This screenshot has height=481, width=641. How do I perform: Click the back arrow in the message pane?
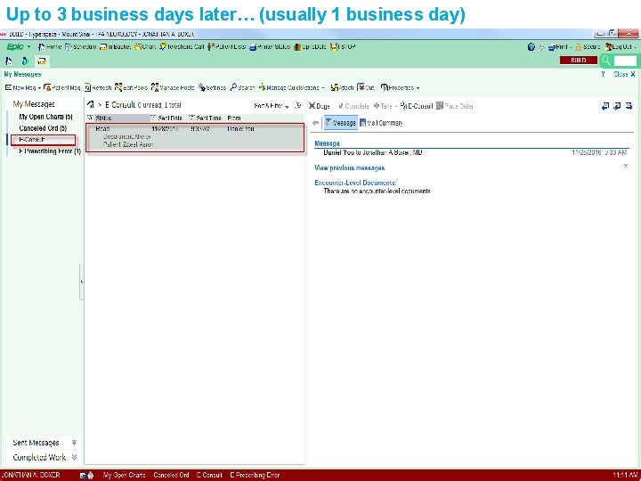315,123
